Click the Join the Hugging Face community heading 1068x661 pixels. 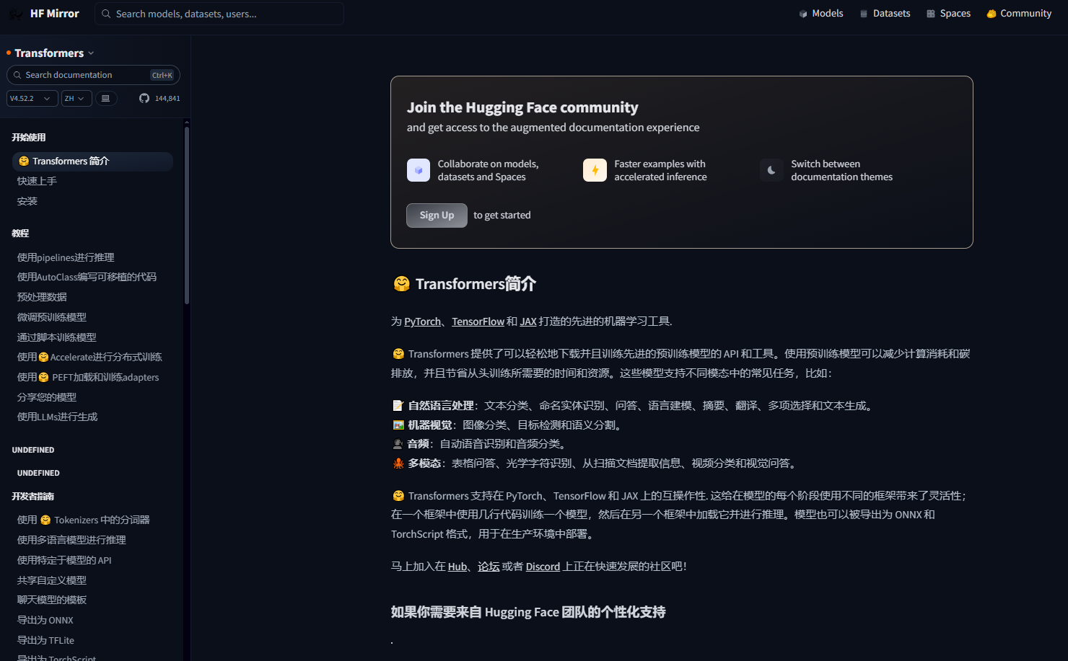click(522, 107)
